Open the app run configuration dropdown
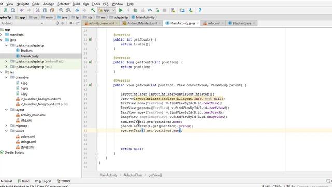Image resolution: width=332 pixels, height=187 pixels. click(x=107, y=10)
